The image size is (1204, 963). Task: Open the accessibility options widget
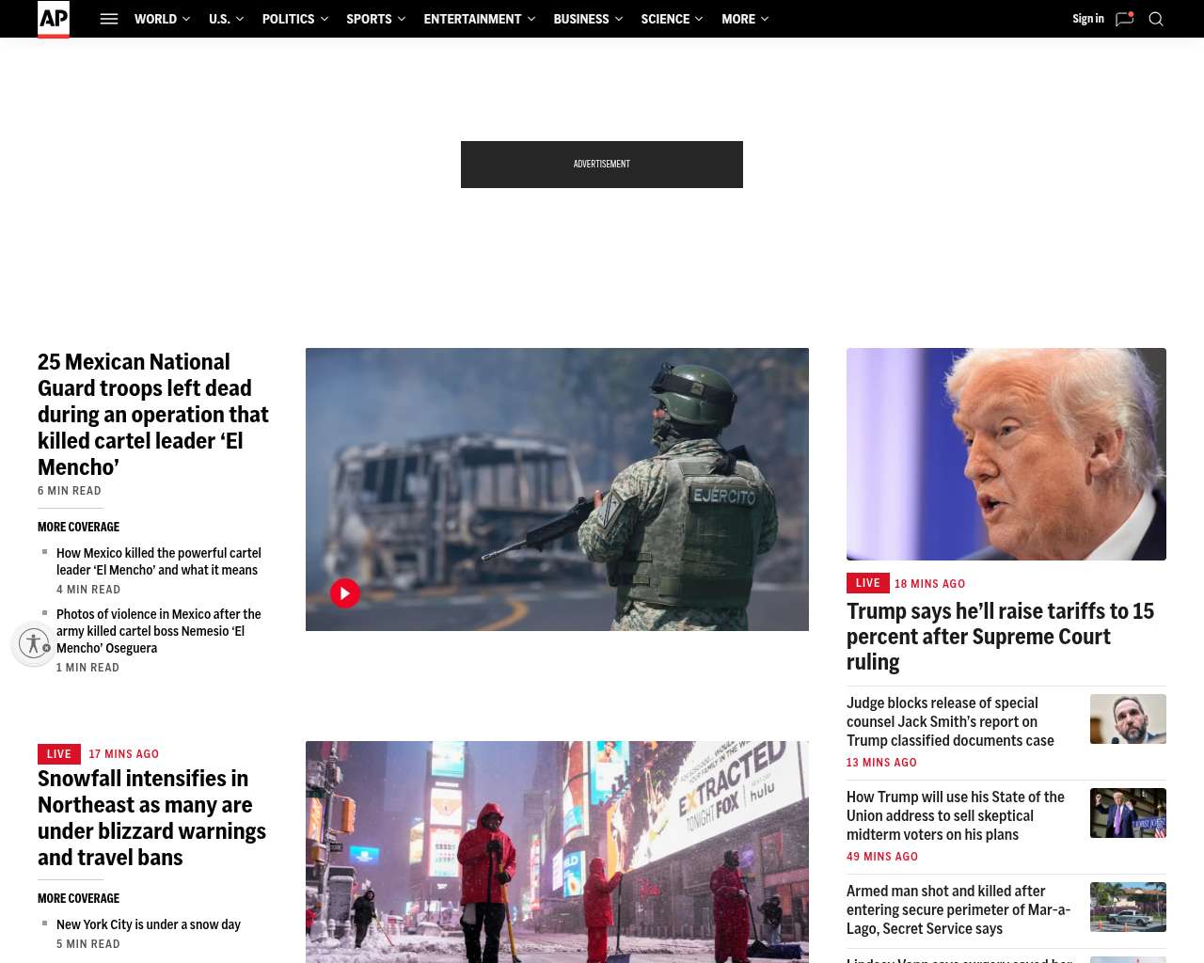[x=34, y=644]
